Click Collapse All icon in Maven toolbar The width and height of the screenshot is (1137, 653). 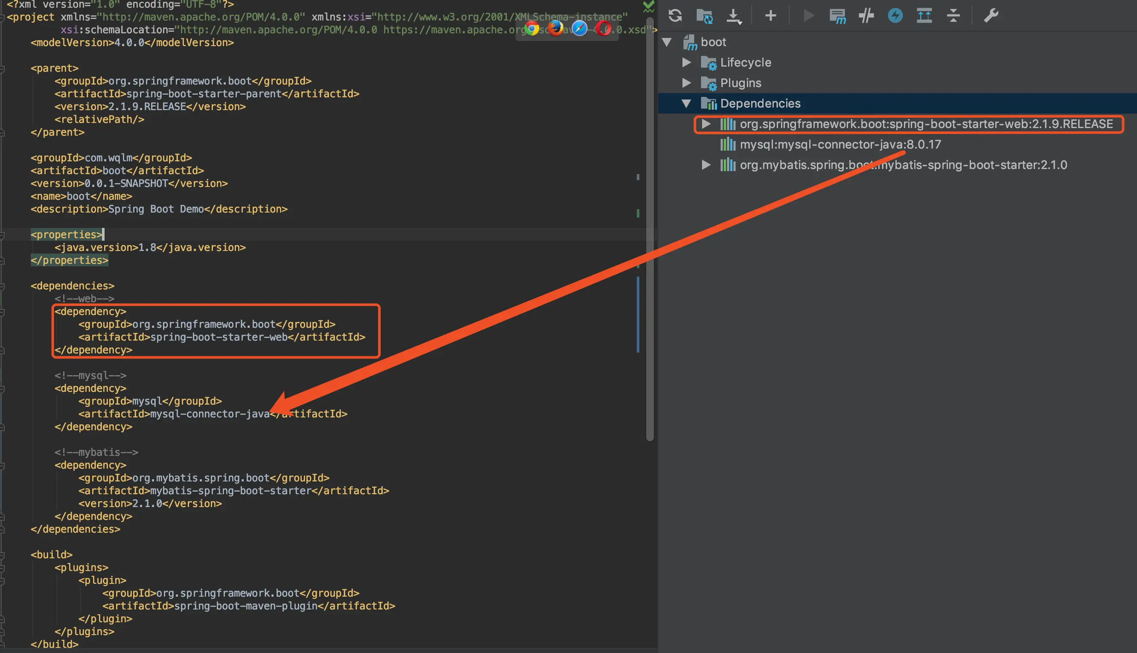(x=953, y=16)
